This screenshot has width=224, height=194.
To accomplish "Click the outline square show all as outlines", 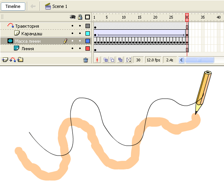I will (87, 17).
